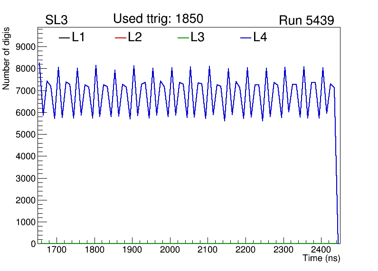Select the L4 legend label text
This screenshot has width=378, height=271.
pyautogui.click(x=260, y=37)
